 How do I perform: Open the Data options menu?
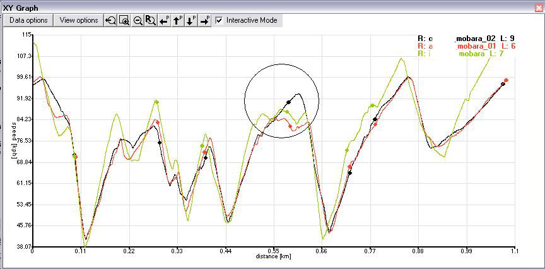tap(28, 20)
